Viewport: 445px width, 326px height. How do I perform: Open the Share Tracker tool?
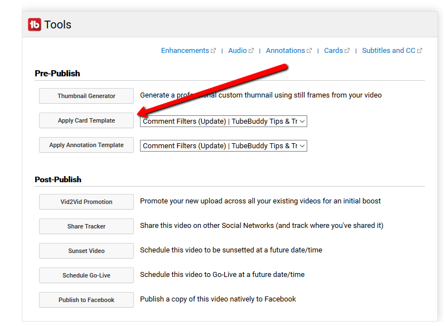(x=86, y=226)
